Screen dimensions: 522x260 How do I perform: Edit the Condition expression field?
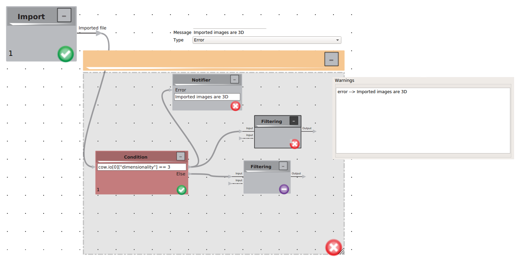pos(142,167)
